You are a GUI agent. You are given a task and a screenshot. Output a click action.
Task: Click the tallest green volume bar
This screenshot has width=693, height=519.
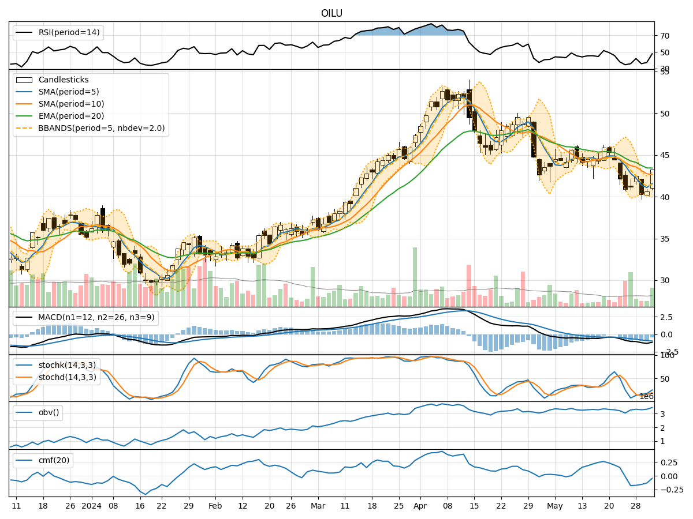pyautogui.click(x=415, y=277)
